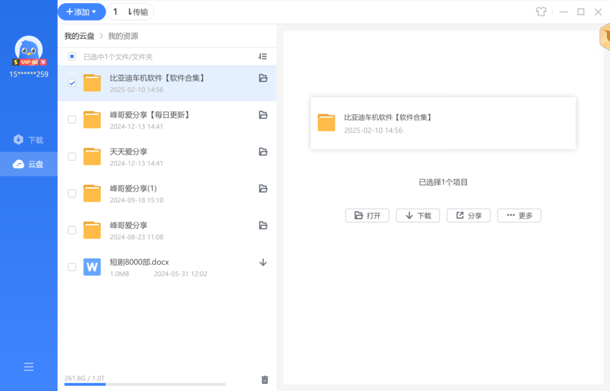610x391 pixels.
Task: Click the 下载 button in details panel
Action: [x=418, y=215]
